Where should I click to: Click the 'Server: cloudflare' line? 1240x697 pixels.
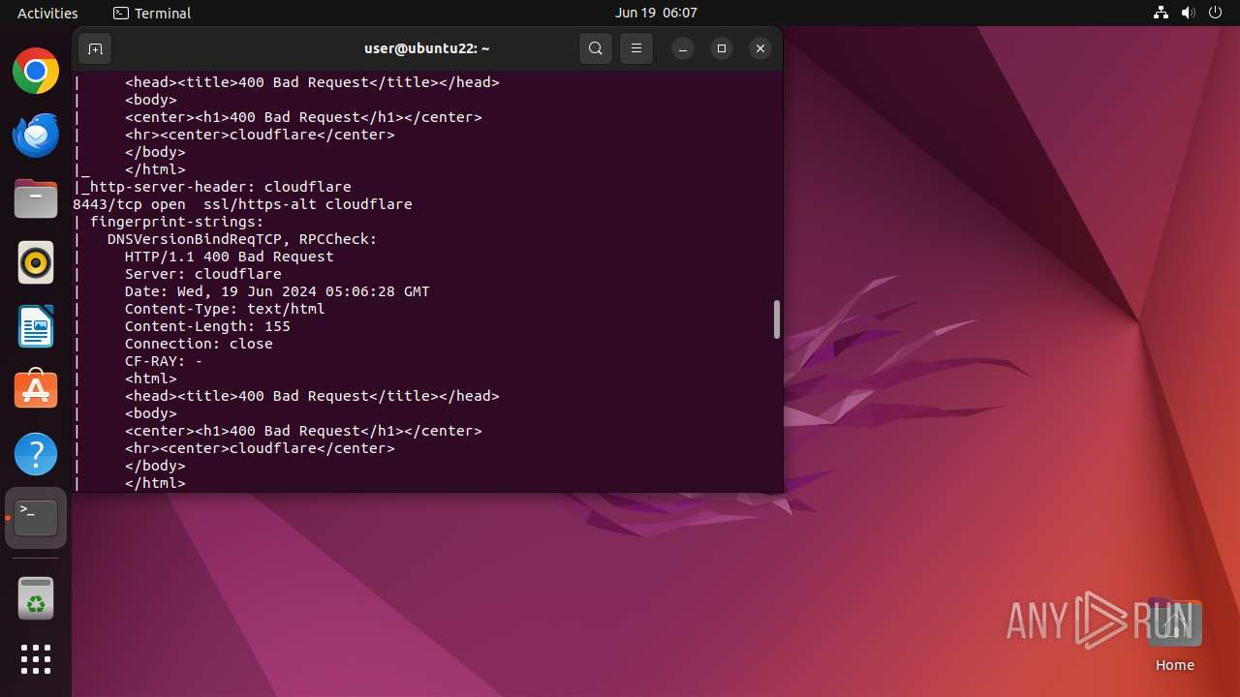tap(203, 274)
